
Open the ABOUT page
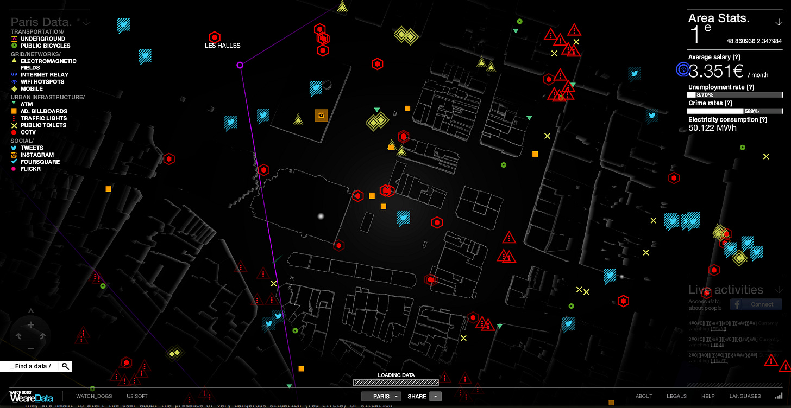point(644,396)
